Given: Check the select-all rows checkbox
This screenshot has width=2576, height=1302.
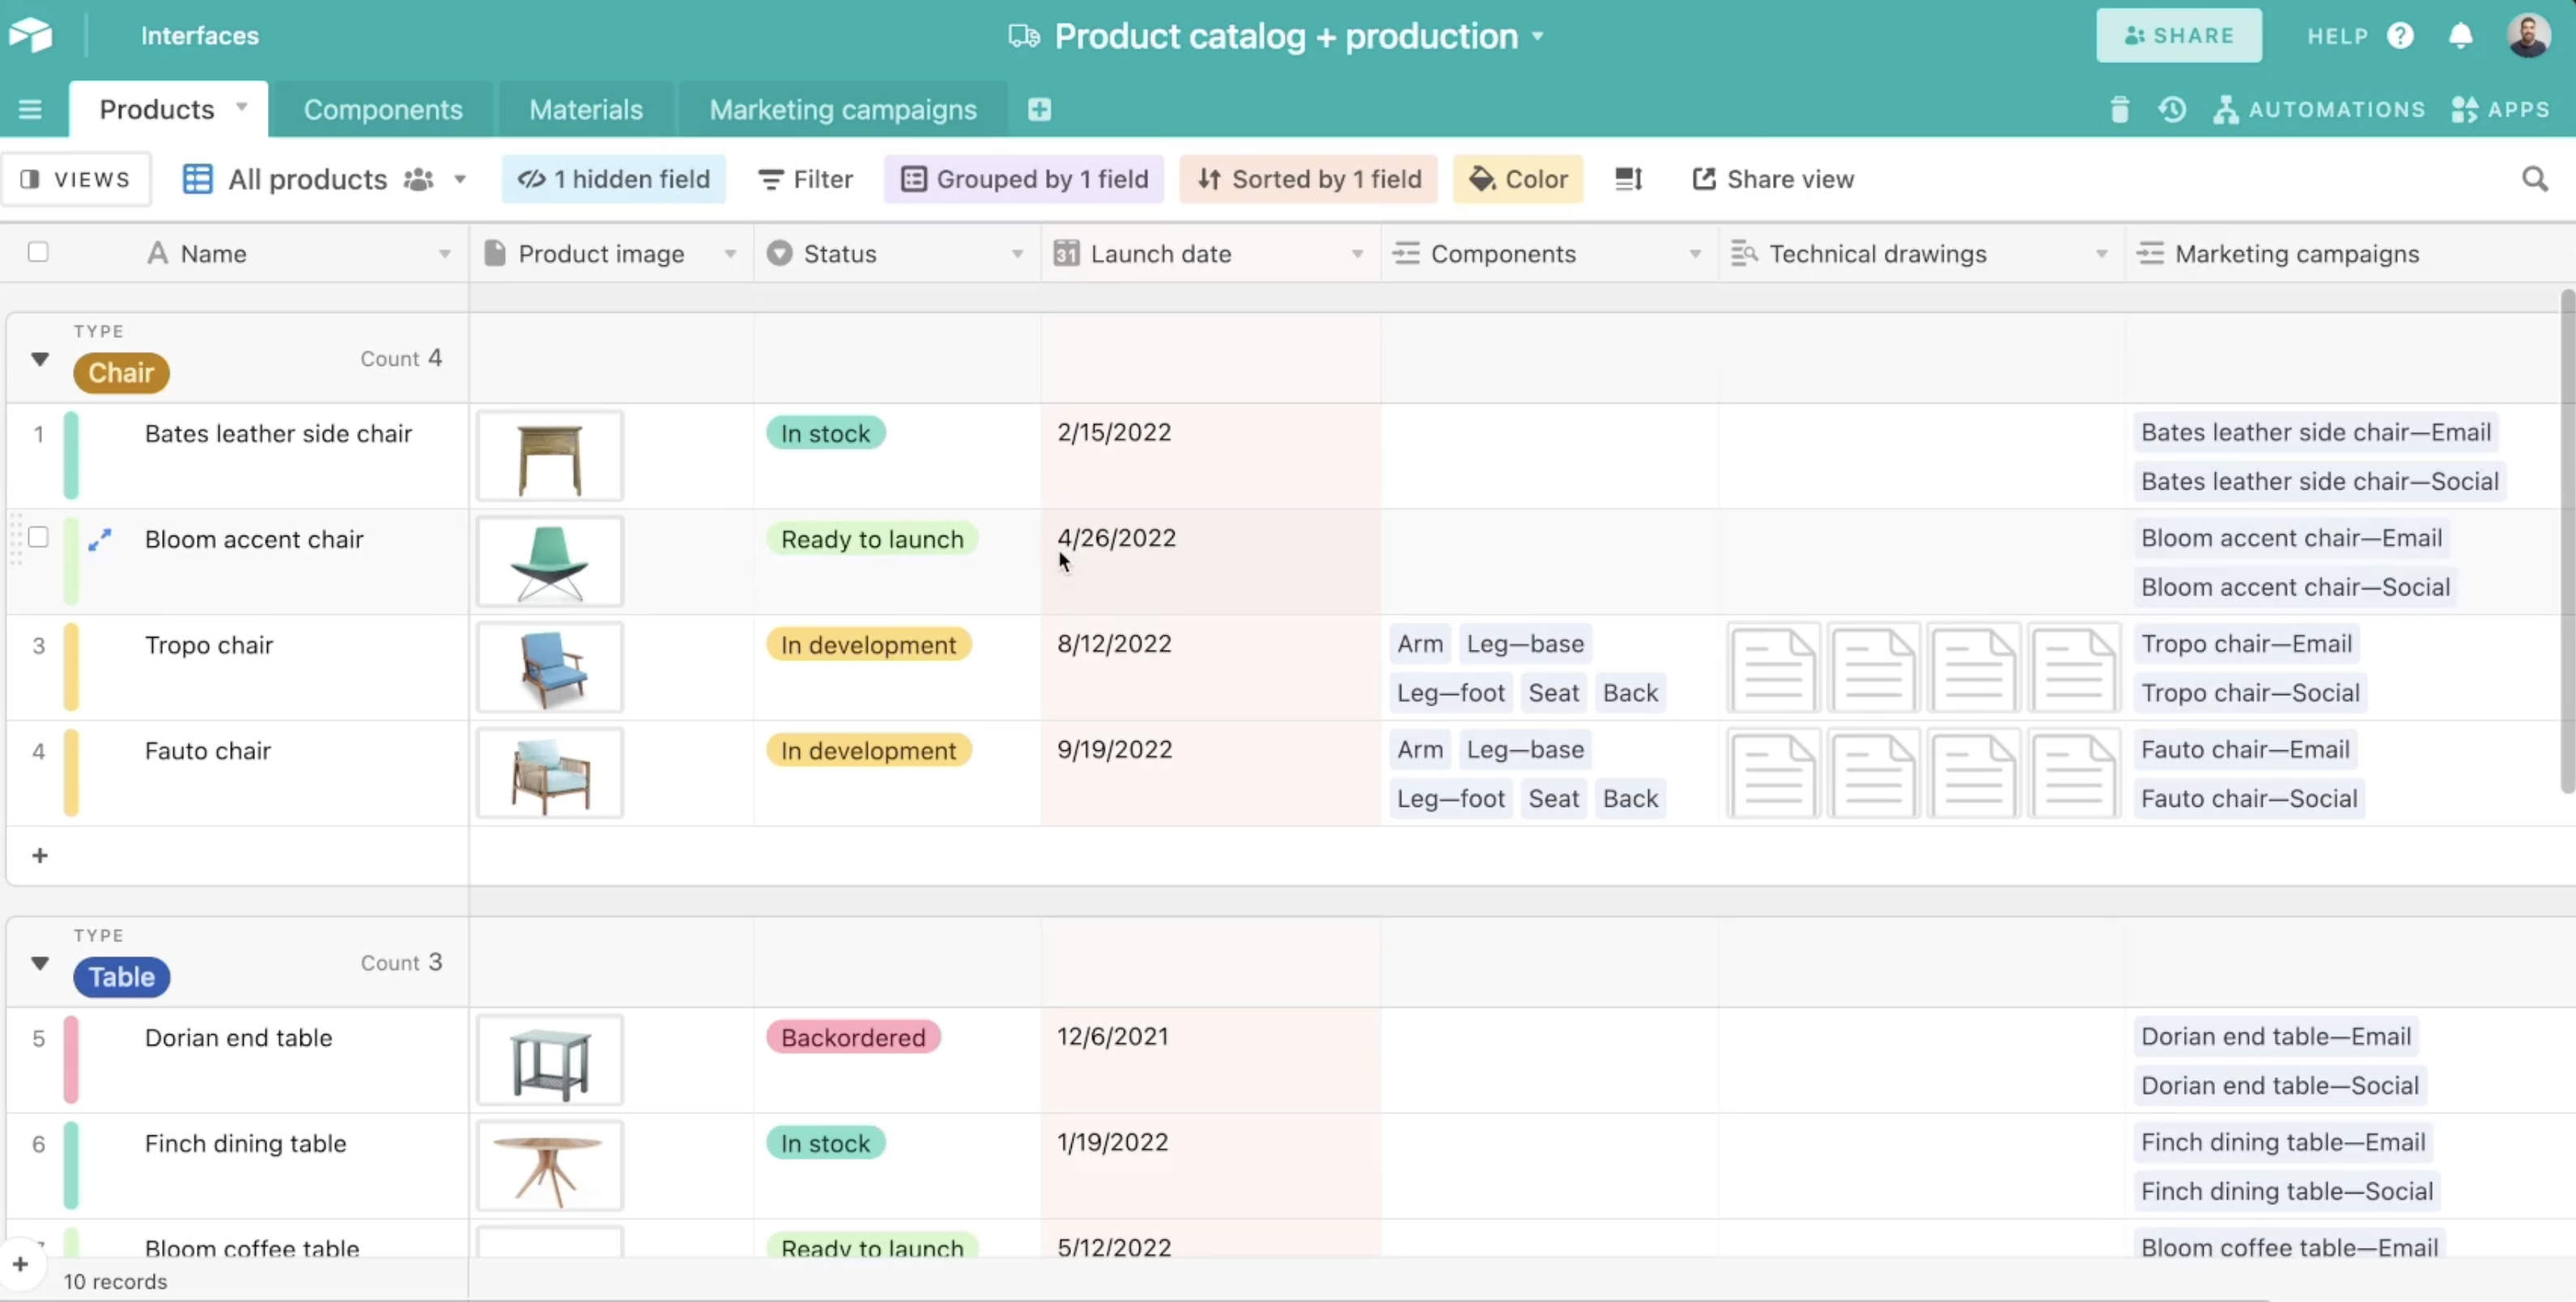Looking at the screenshot, I should coord(38,252).
